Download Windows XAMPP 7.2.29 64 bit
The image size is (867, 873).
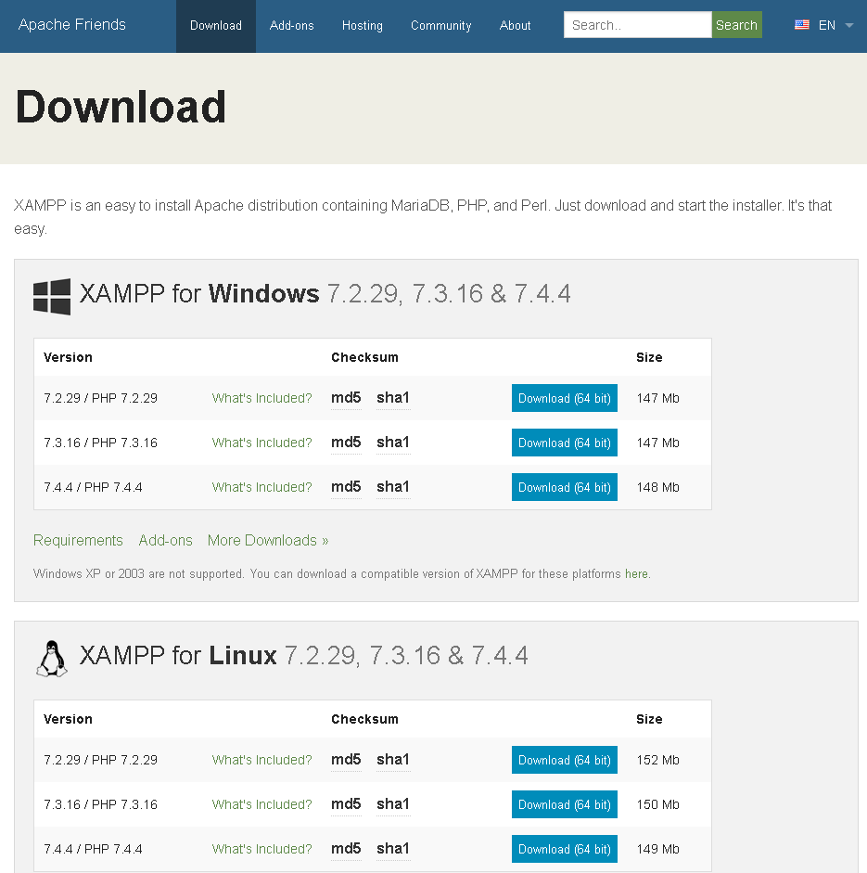565,398
